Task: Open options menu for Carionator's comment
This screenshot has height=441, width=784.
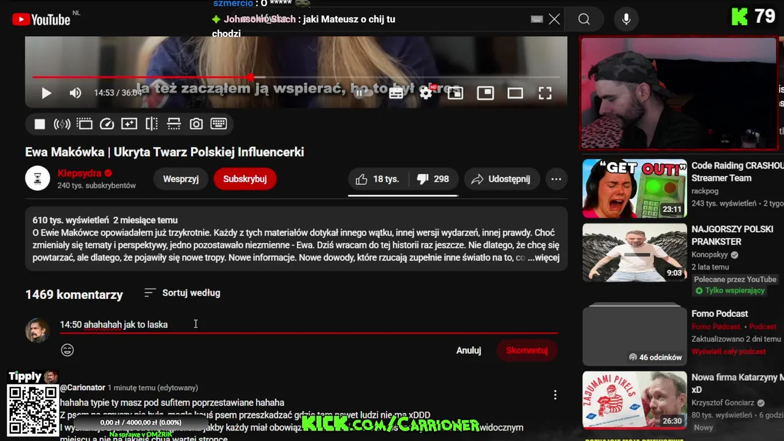Action: [x=555, y=395]
